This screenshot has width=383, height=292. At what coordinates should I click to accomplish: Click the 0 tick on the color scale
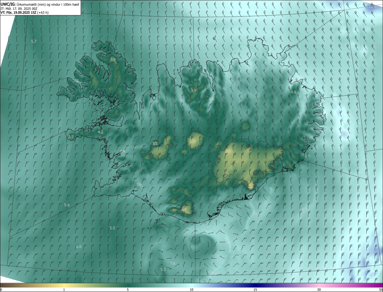point(1,290)
